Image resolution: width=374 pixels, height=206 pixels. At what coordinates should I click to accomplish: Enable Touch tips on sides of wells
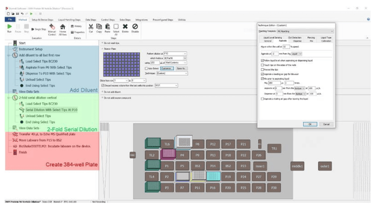click(x=262, y=65)
